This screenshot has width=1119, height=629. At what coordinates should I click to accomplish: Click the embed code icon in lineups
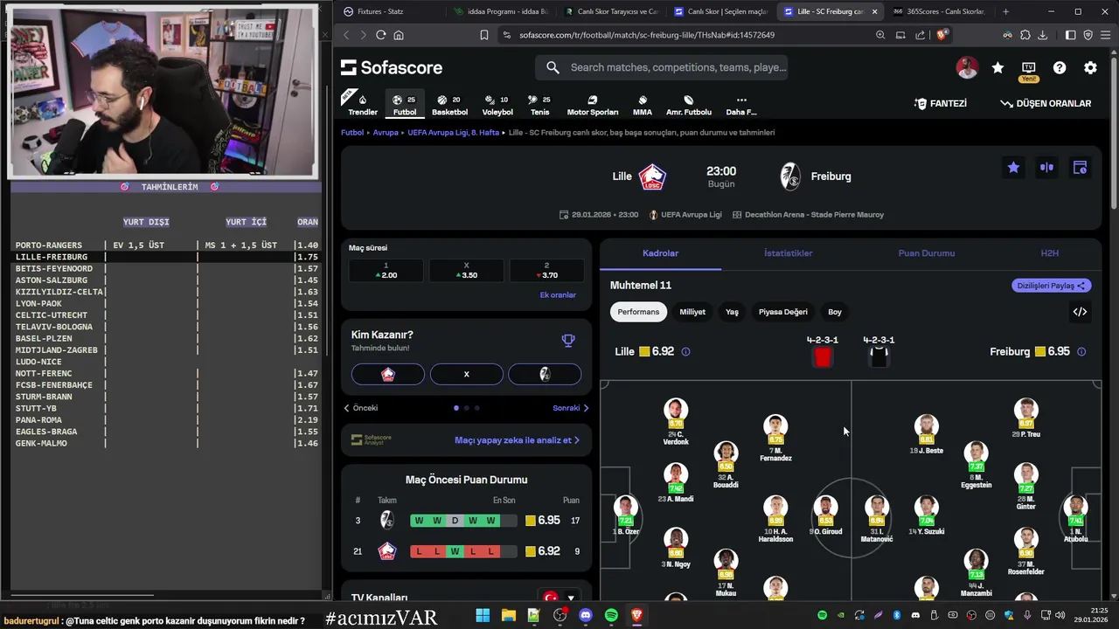(1080, 312)
